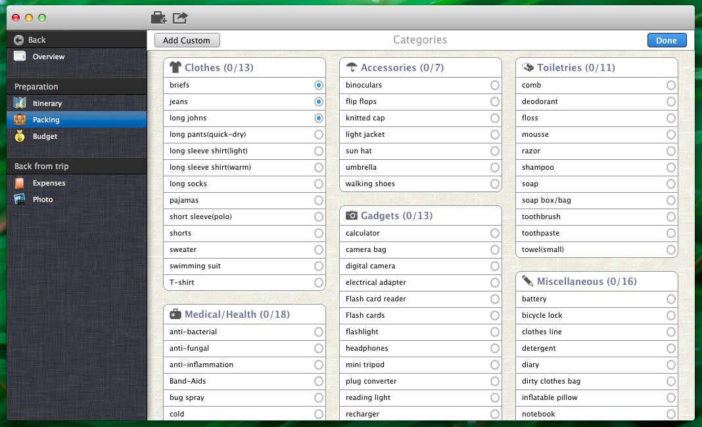Select the Band-Aids radio button
702x427 pixels.
point(319,382)
